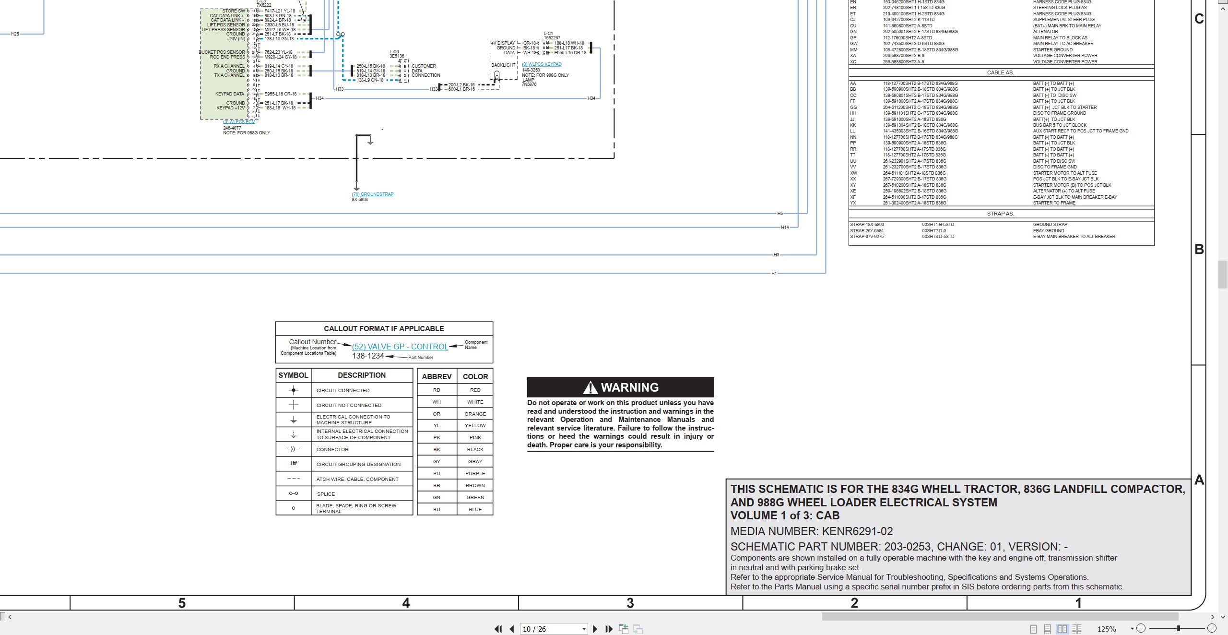
Task: Click the 138-1234 part number example
Action: pyautogui.click(x=368, y=356)
